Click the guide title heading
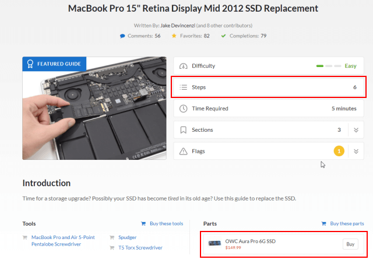Image resolution: width=373 pixels, height=270 pixels. tap(193, 8)
